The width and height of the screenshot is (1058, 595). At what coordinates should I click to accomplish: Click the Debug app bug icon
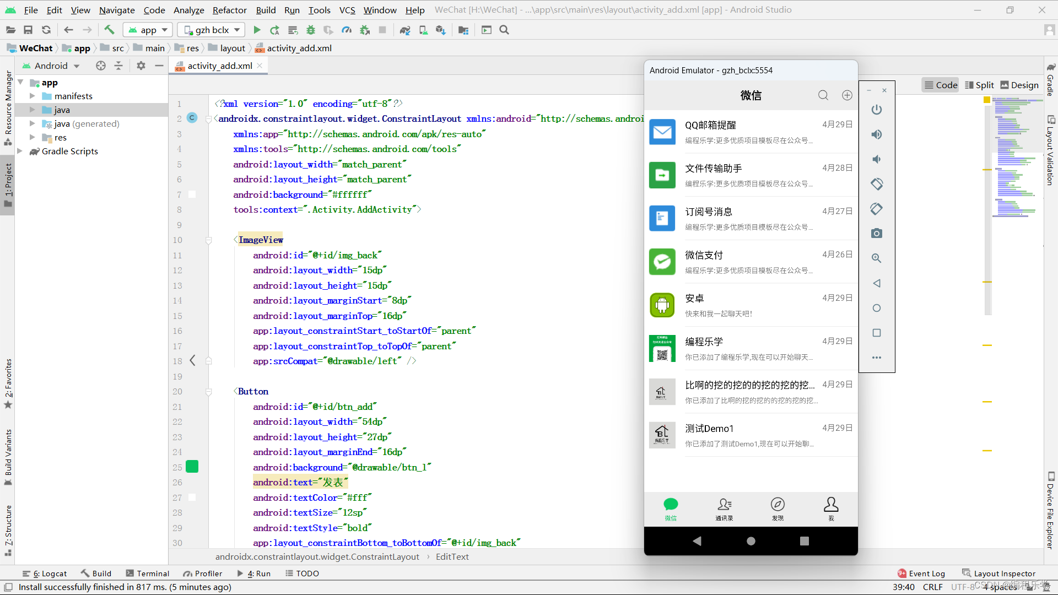311,30
